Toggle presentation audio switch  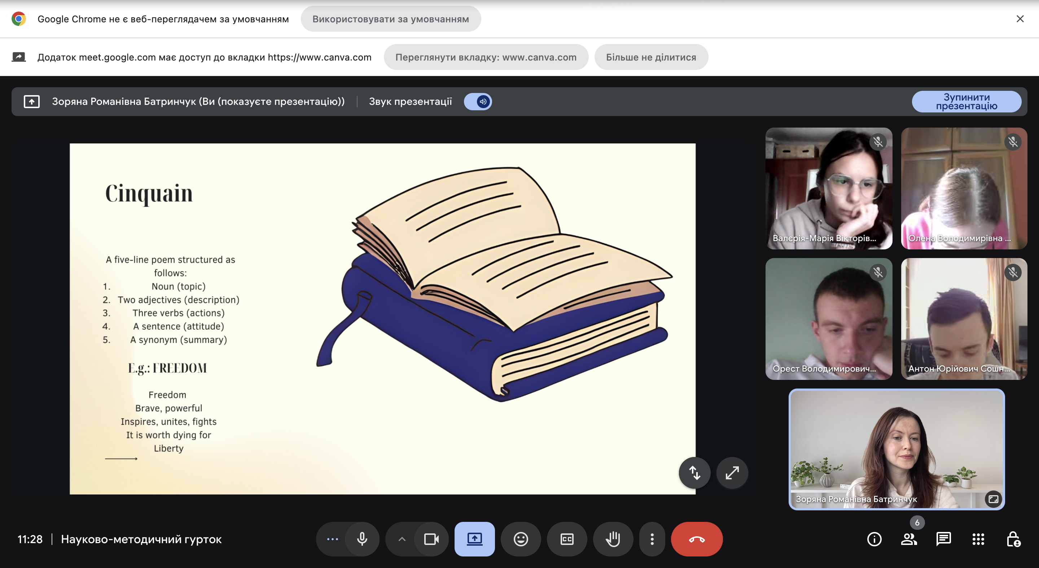[478, 102]
